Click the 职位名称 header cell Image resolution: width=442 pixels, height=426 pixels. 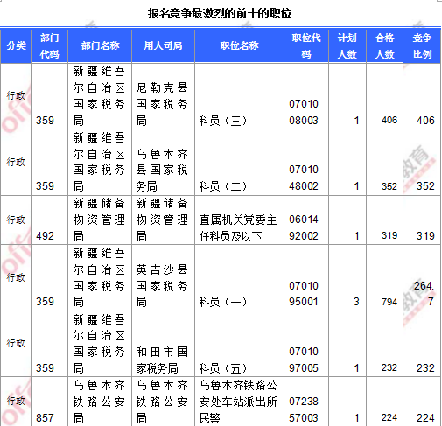(x=239, y=45)
